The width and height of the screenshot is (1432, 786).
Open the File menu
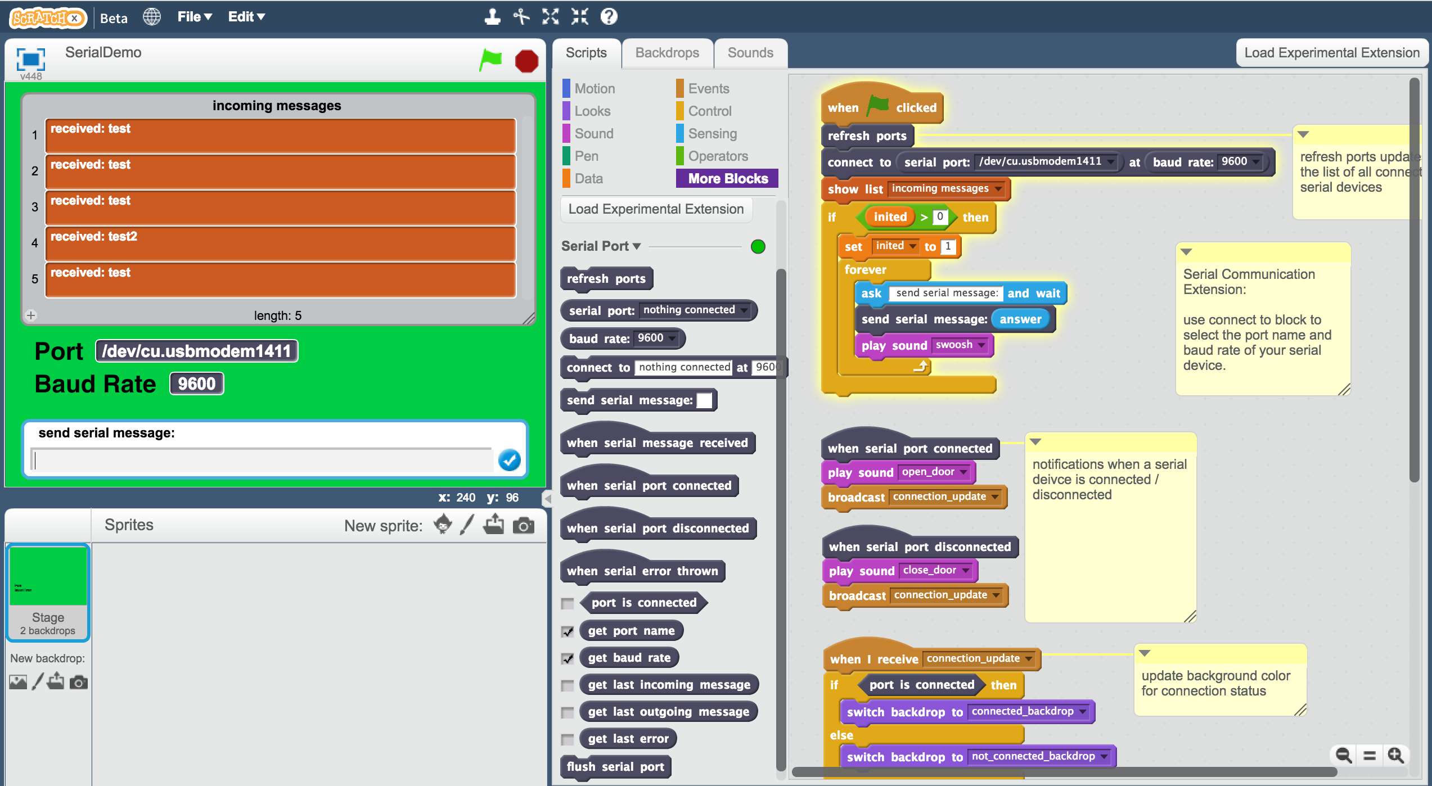coord(195,17)
